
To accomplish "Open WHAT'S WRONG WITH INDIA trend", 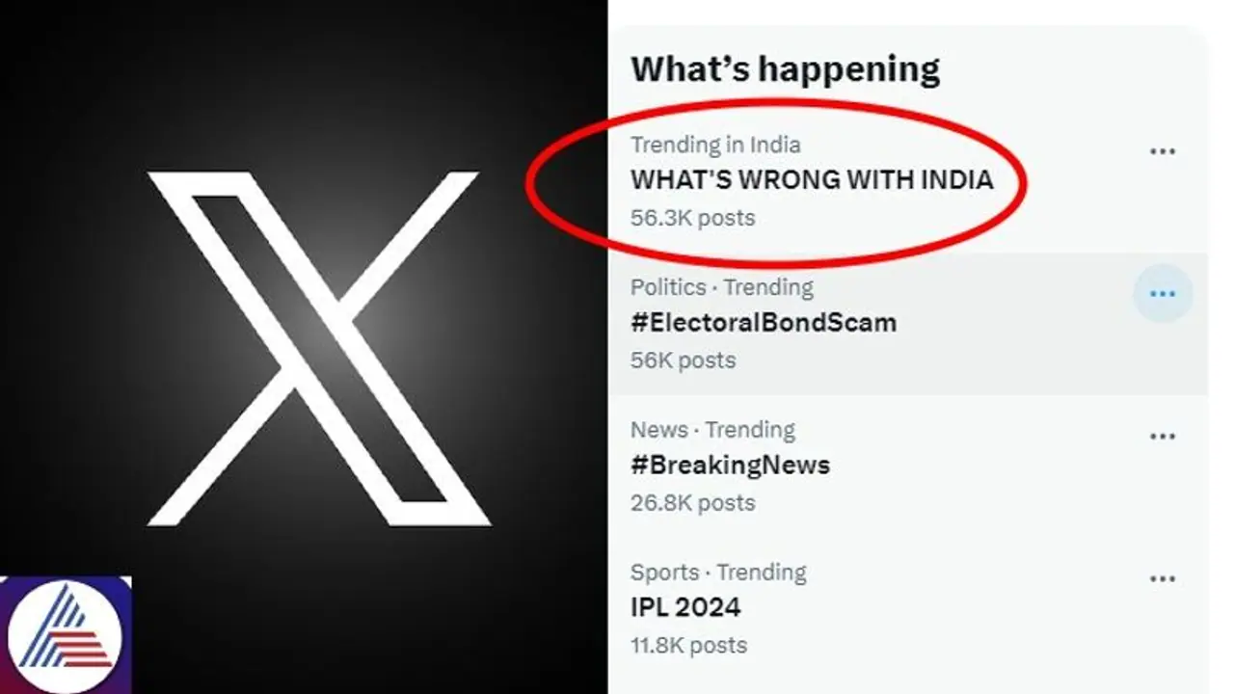I will [814, 180].
